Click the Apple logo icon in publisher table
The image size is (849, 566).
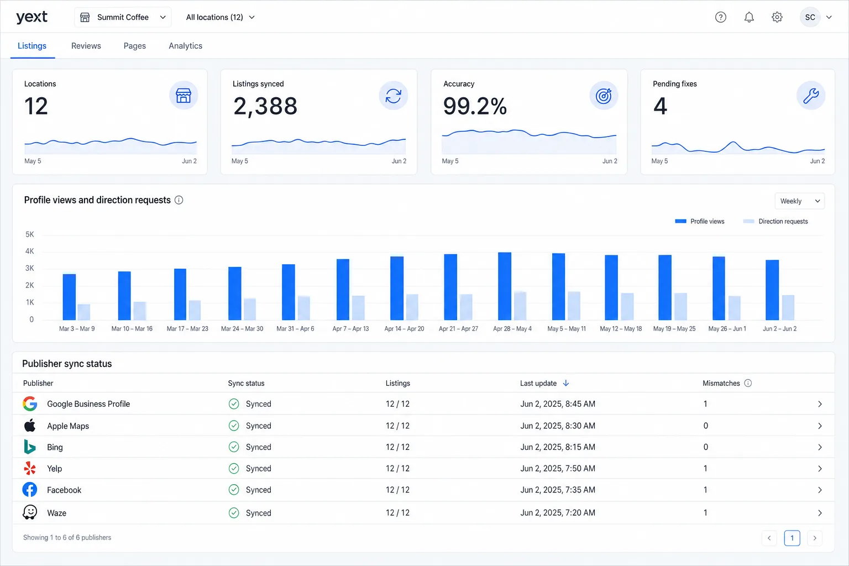(30, 426)
